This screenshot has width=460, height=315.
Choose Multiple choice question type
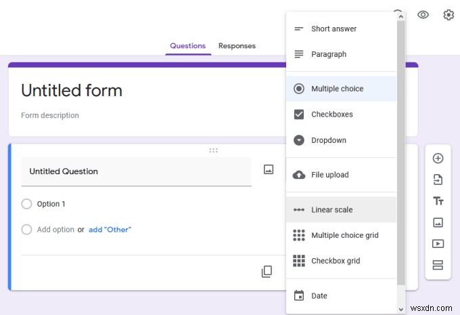[x=337, y=89]
